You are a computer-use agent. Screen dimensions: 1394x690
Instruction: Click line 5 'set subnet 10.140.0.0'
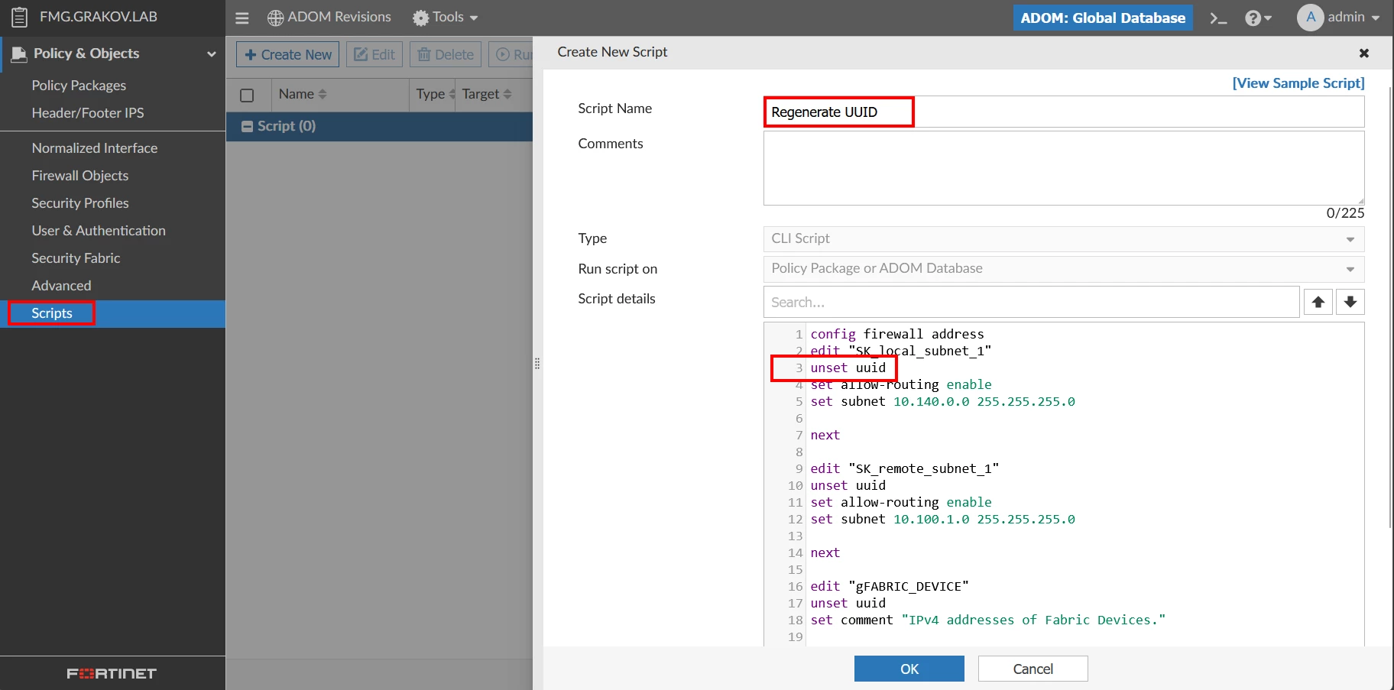943,401
